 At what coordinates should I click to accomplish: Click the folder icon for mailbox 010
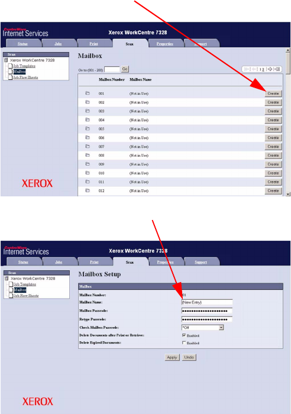[88, 173]
